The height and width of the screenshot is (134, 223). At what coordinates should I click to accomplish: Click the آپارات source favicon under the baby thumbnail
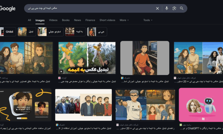tap(59, 78)
